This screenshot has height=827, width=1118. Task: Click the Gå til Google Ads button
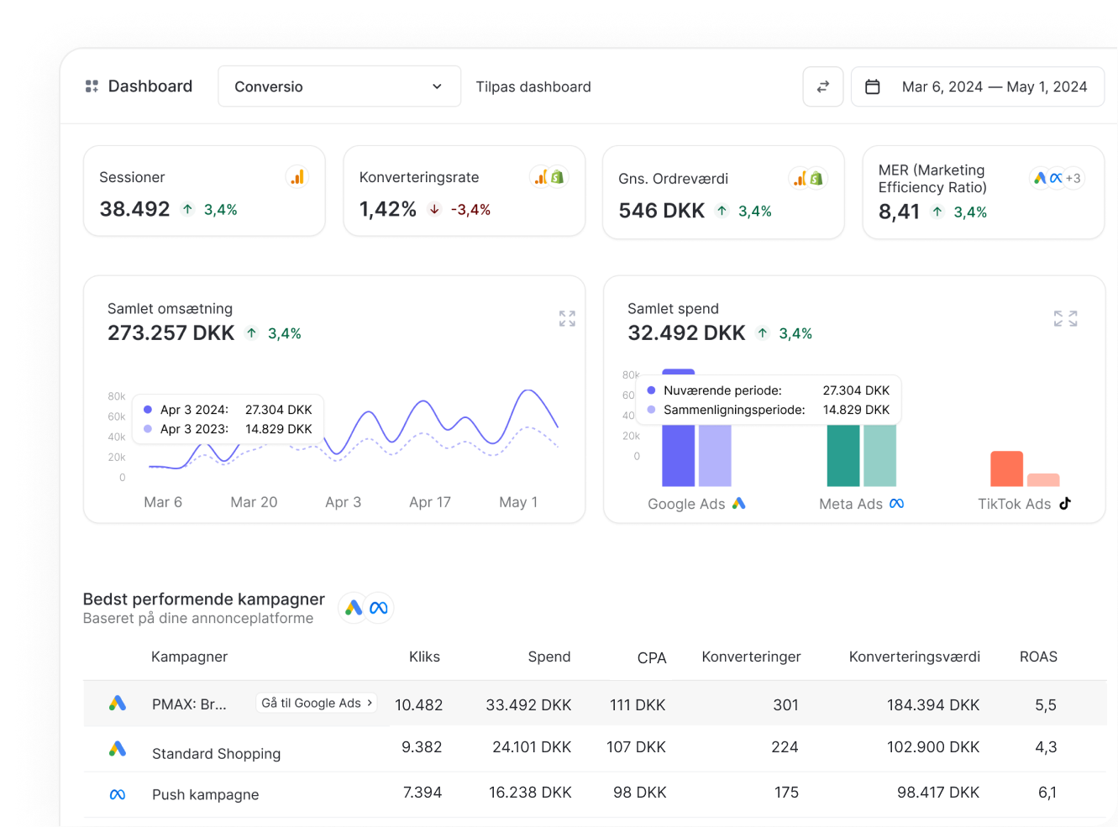[x=317, y=703]
